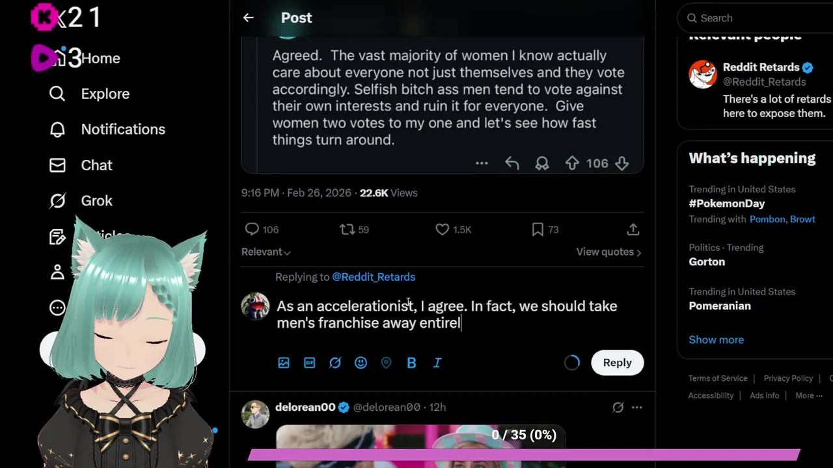The height and width of the screenshot is (468, 833).
Task: Add image via media icon in reply
Action: tap(284, 363)
